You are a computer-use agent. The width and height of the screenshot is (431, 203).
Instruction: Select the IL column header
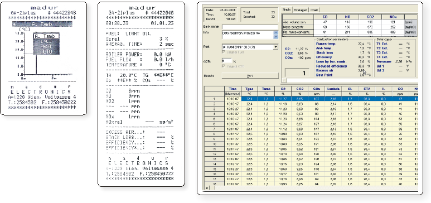click(383, 89)
